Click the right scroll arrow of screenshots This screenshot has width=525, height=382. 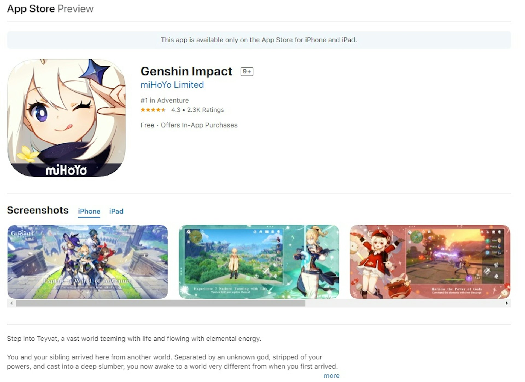[507, 303]
